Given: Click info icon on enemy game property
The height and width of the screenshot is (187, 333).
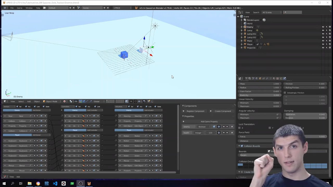Looking at the screenshot, I should [219, 127].
